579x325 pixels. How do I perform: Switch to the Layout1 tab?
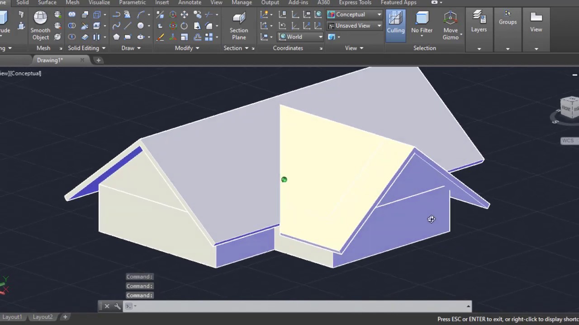coord(12,317)
